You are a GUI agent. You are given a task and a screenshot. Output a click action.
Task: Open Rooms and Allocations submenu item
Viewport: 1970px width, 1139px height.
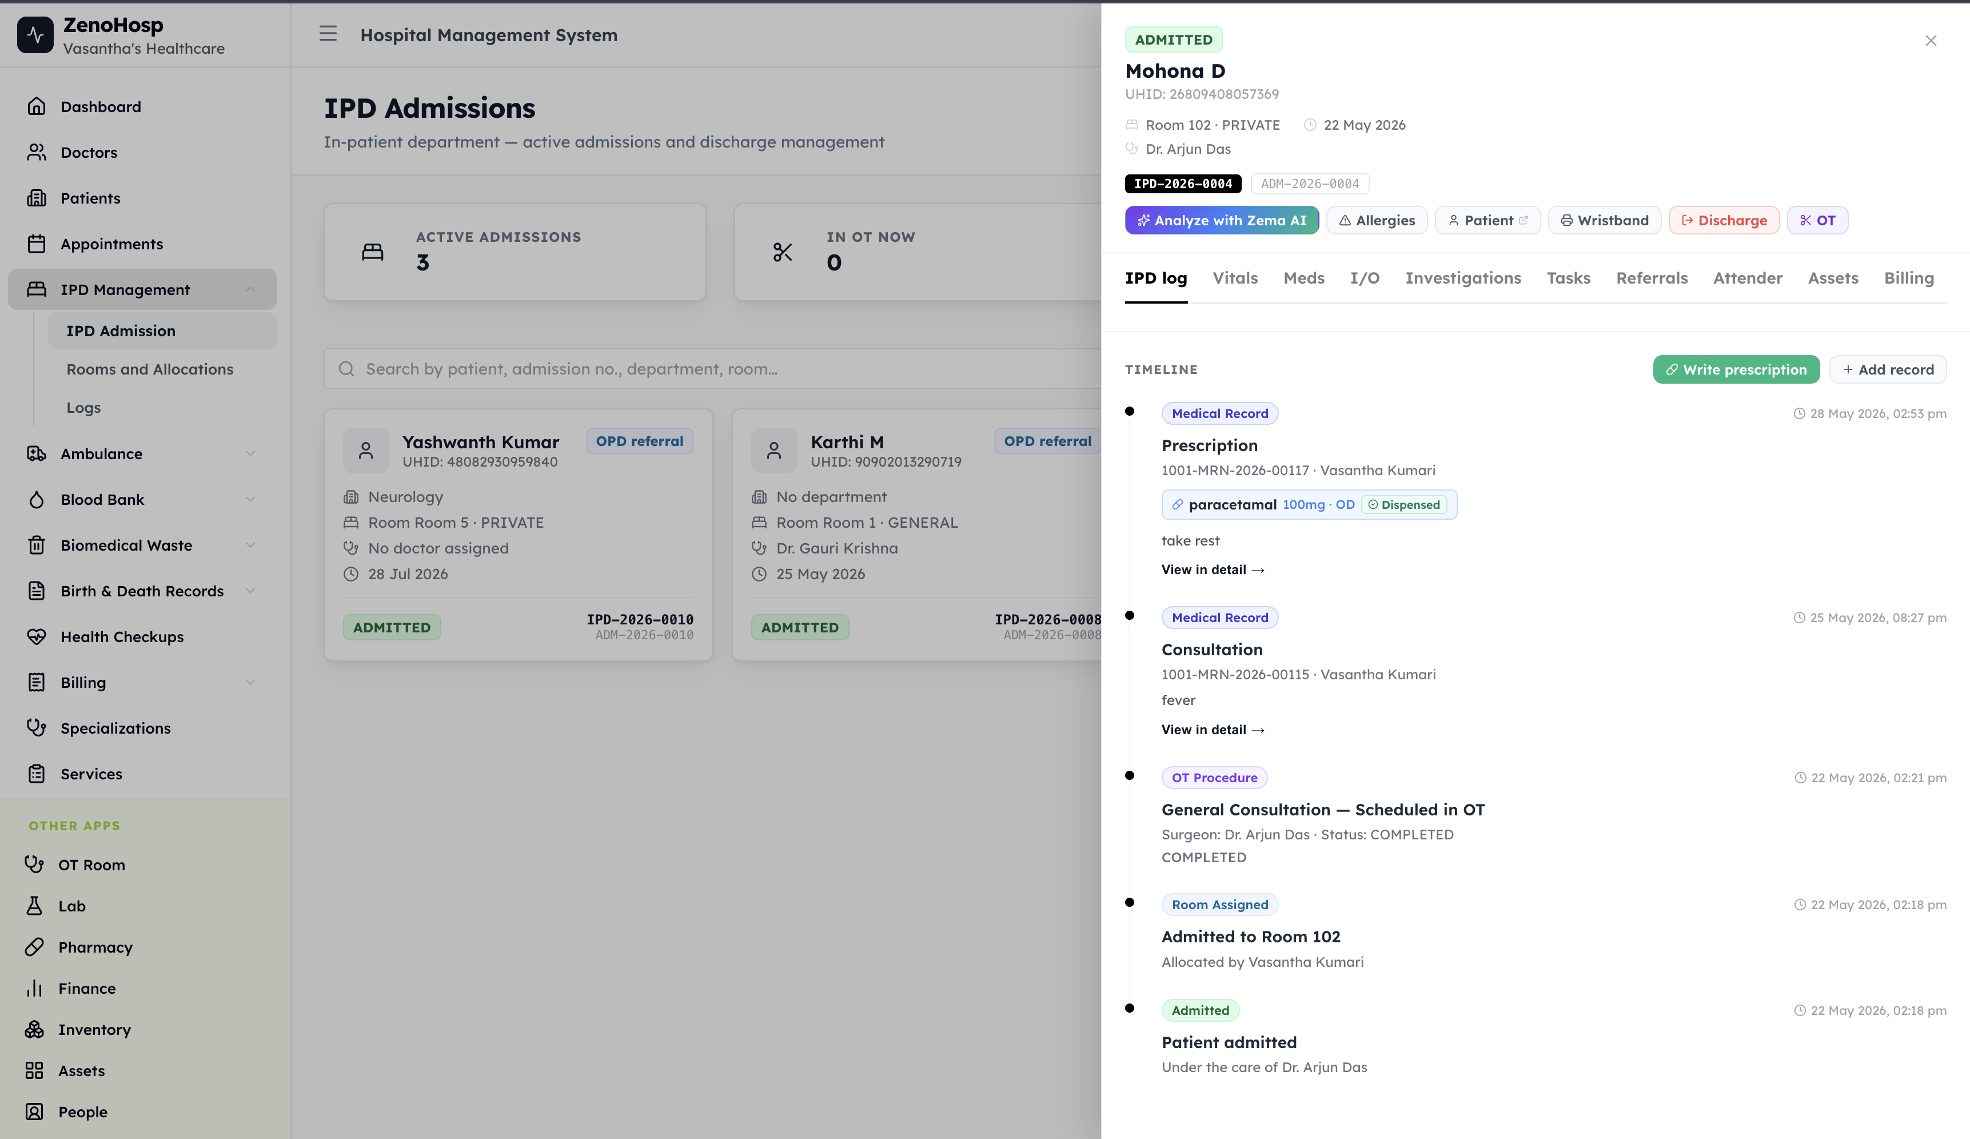point(162,369)
